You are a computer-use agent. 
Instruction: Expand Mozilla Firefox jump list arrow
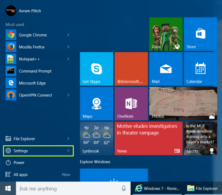68,47
